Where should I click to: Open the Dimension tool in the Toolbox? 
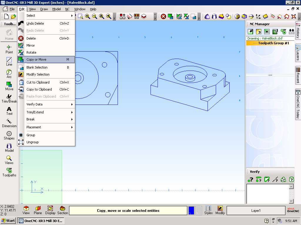(x=9, y=123)
